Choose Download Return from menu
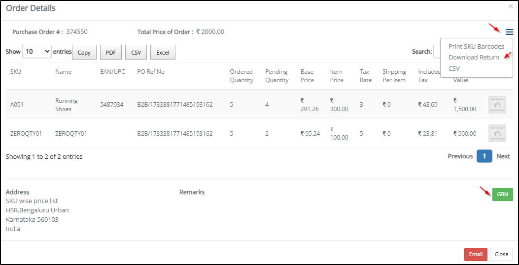This screenshot has width=519, height=265. 474,58
